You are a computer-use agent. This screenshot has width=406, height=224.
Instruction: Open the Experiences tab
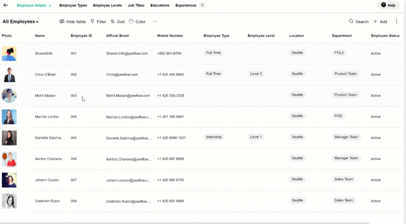click(186, 5)
